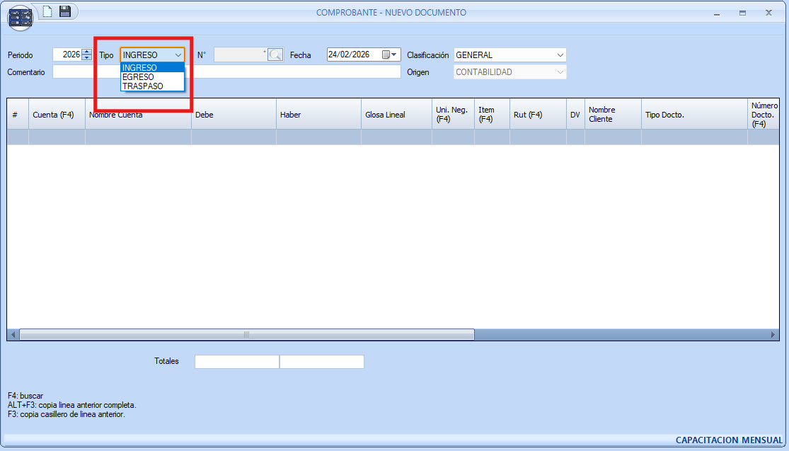This screenshot has height=451, width=789.
Task: Open the Fecha calendar picker
Action: [x=391, y=55]
